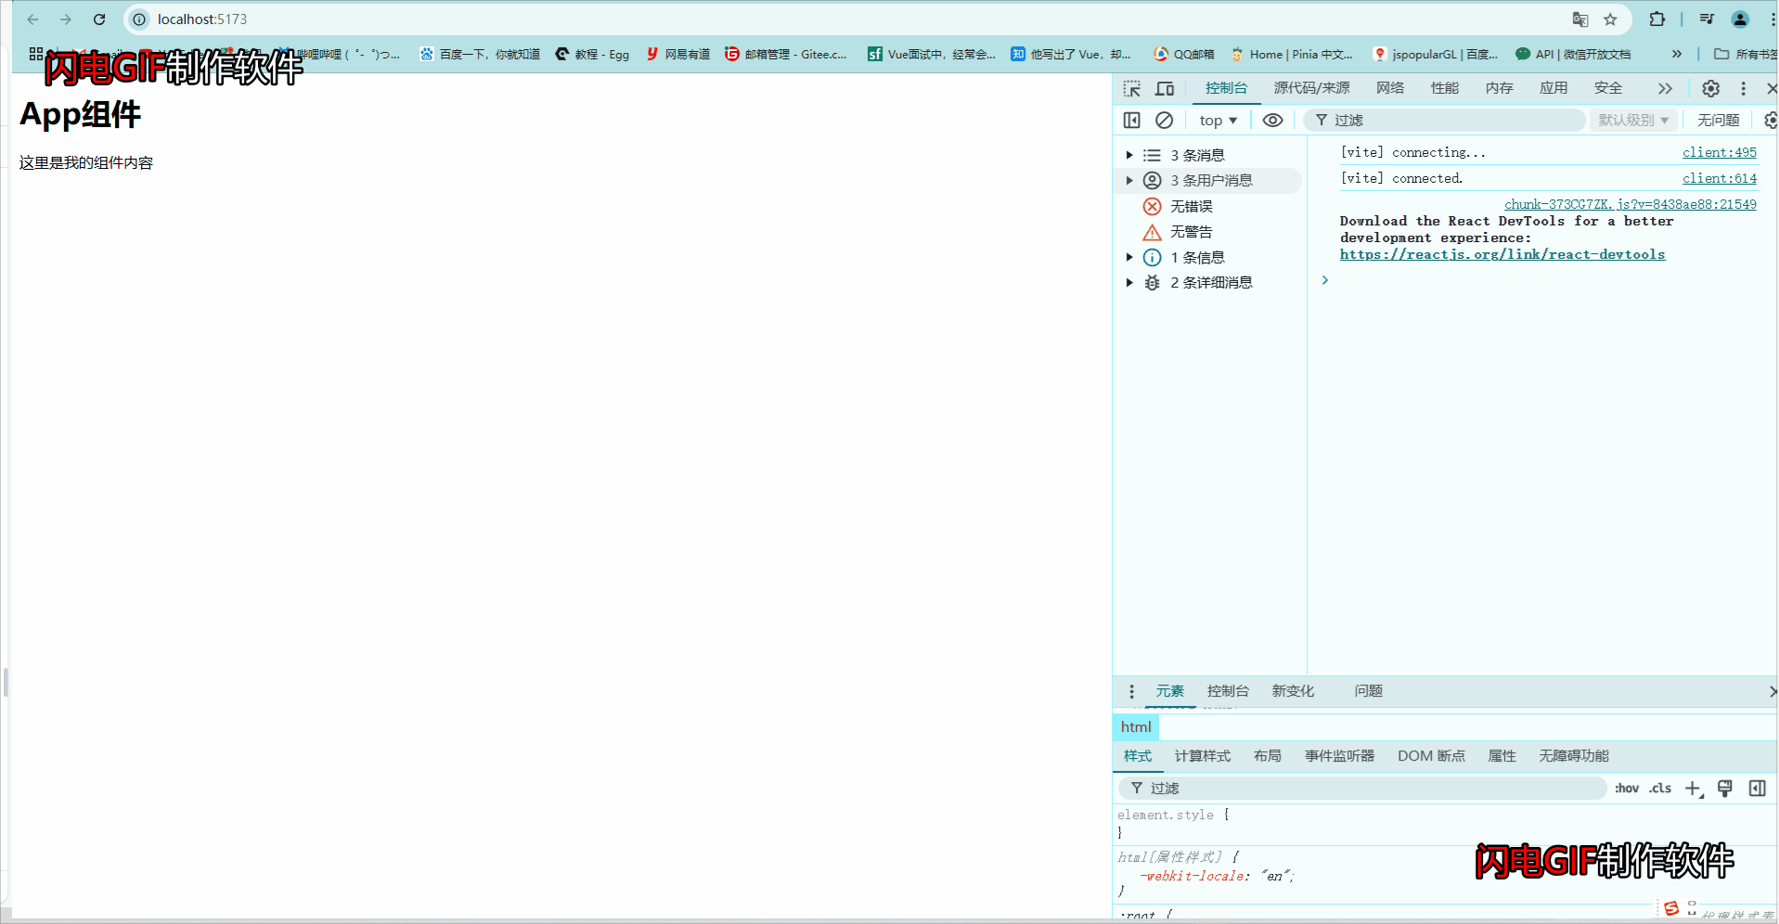1779x924 pixels.
Task: Clear the console with the ⊘ icon
Action: 1165,120
